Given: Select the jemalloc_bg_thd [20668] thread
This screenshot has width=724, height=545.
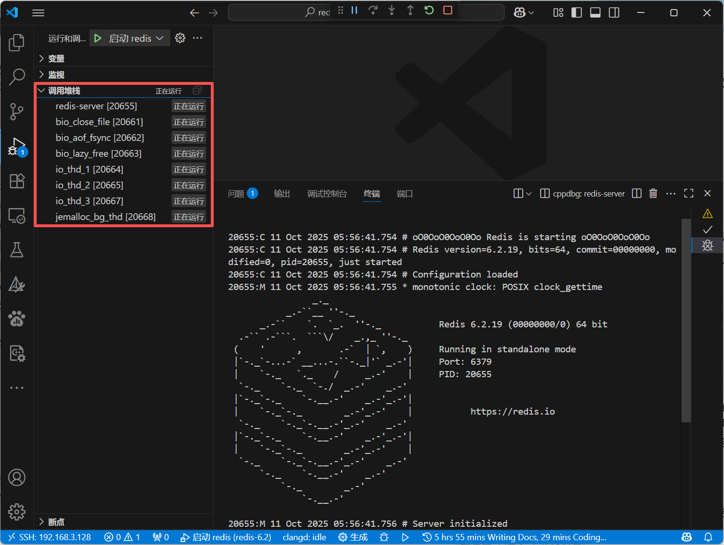Looking at the screenshot, I should coord(124,217).
